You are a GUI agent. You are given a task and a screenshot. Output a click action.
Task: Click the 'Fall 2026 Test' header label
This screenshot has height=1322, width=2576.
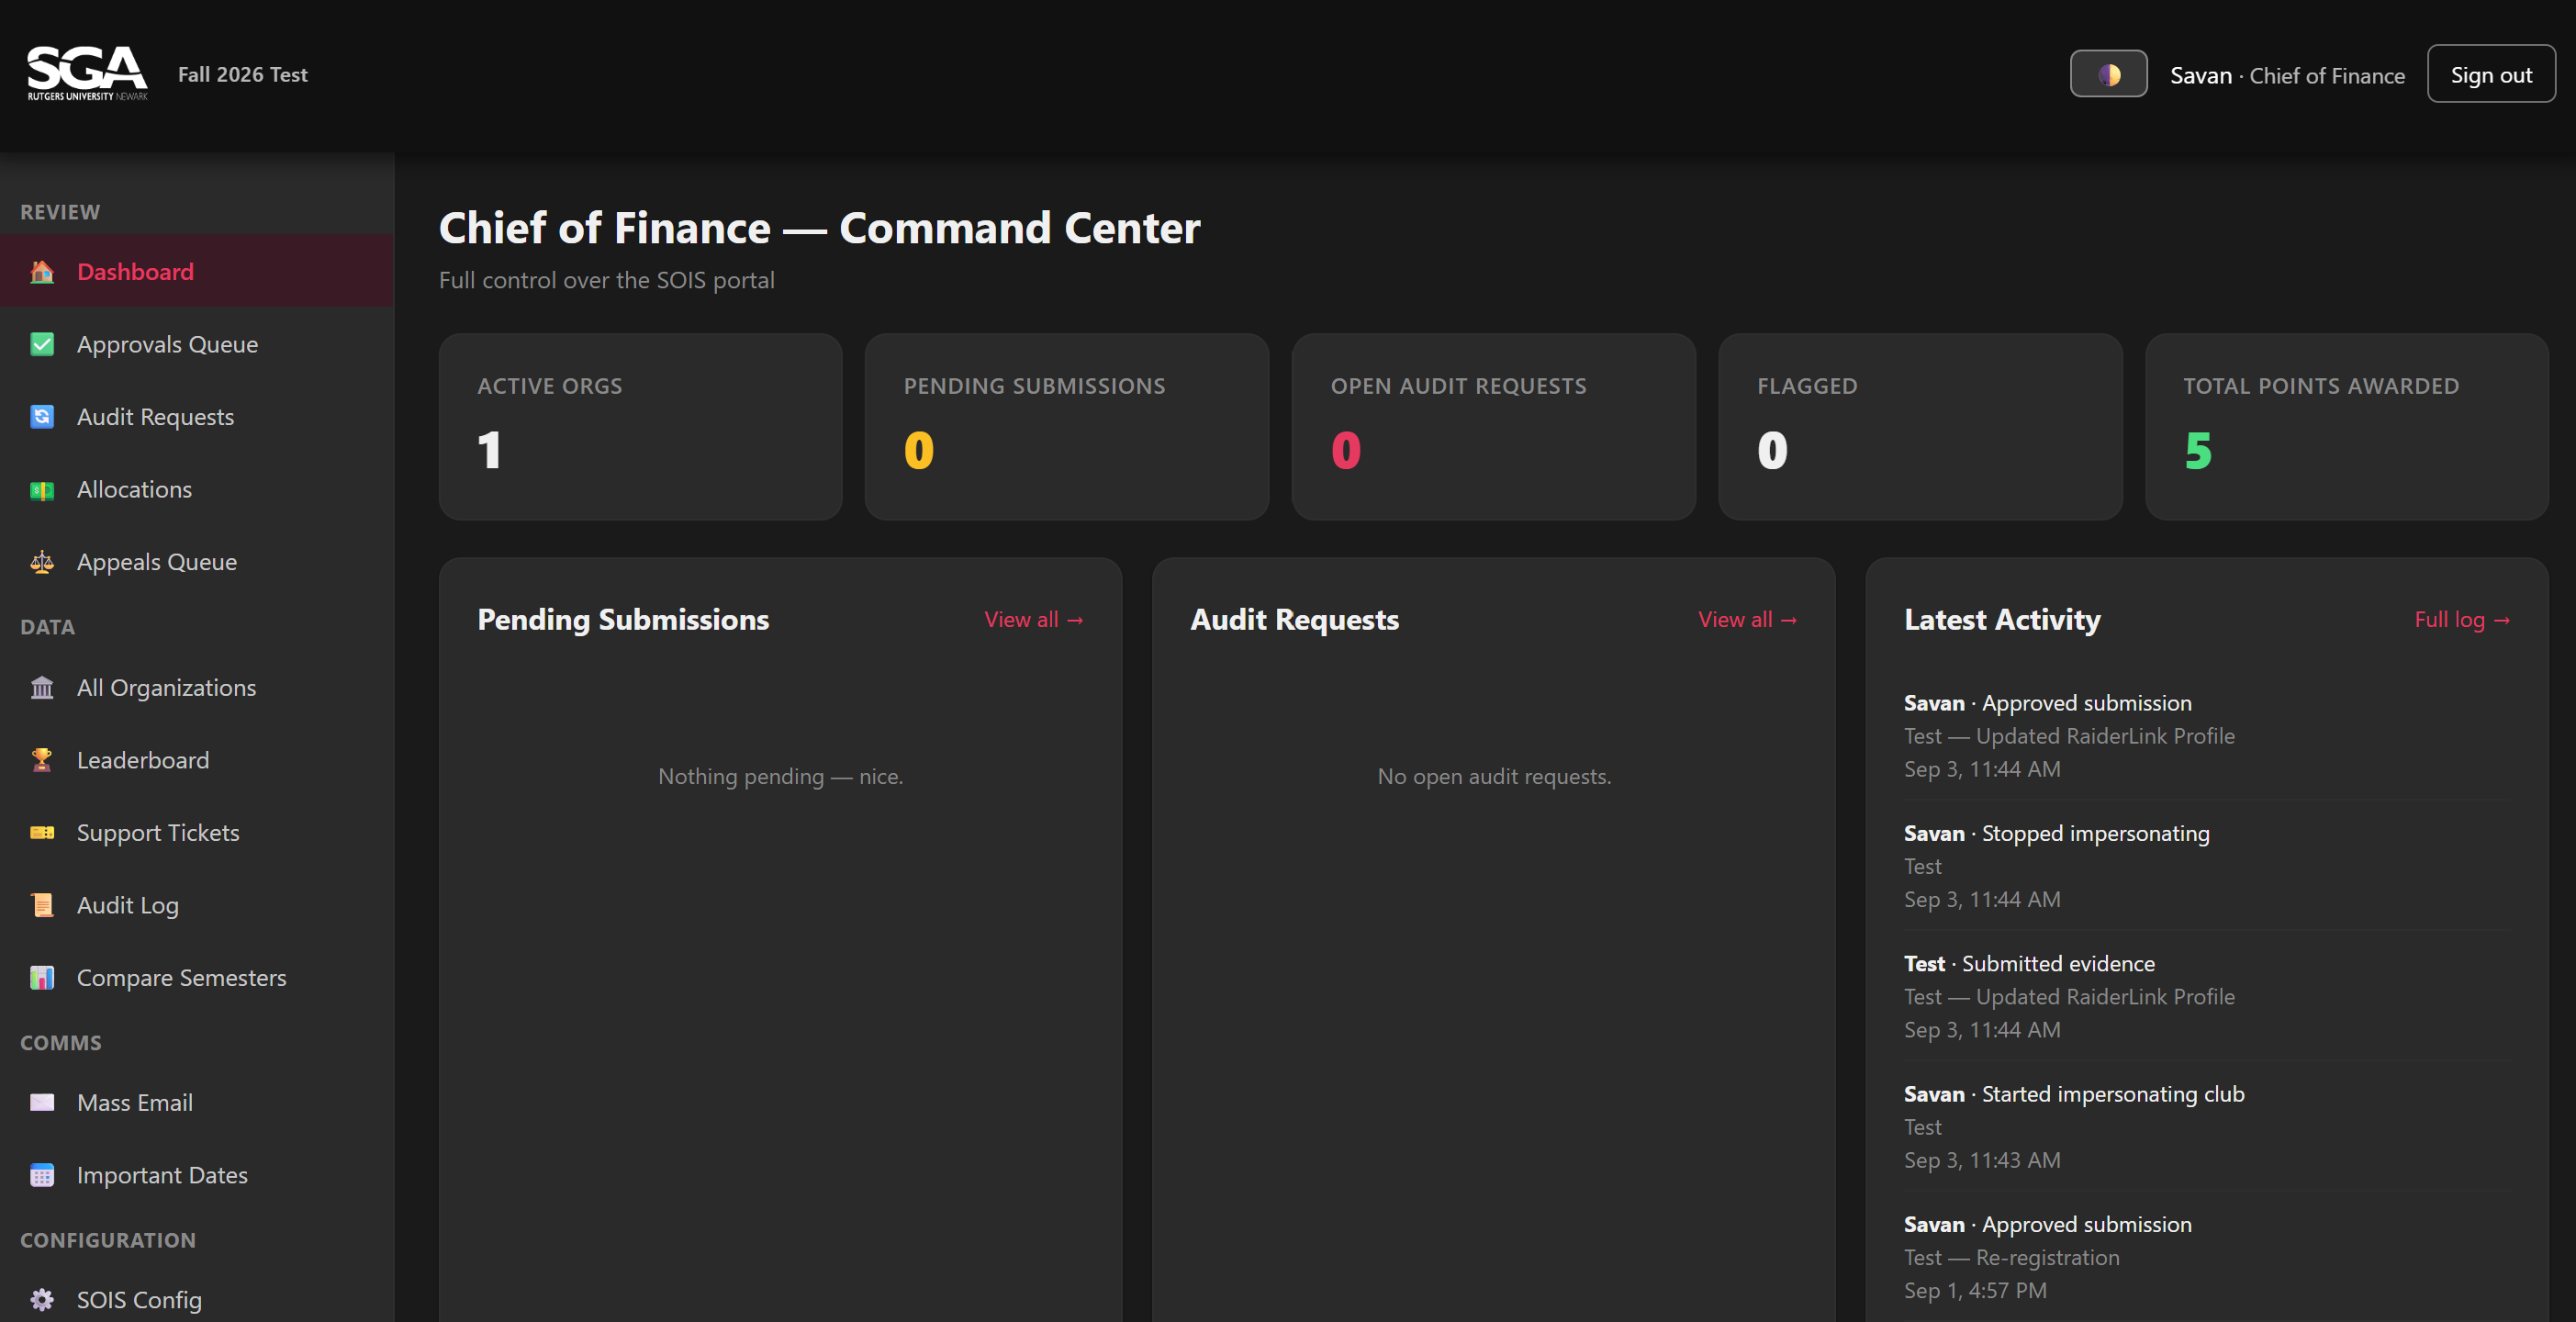243,75
